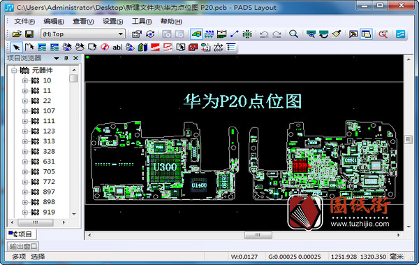419x265 pixels.
Task: Click the Open file folder icon
Action: [x=17, y=34]
